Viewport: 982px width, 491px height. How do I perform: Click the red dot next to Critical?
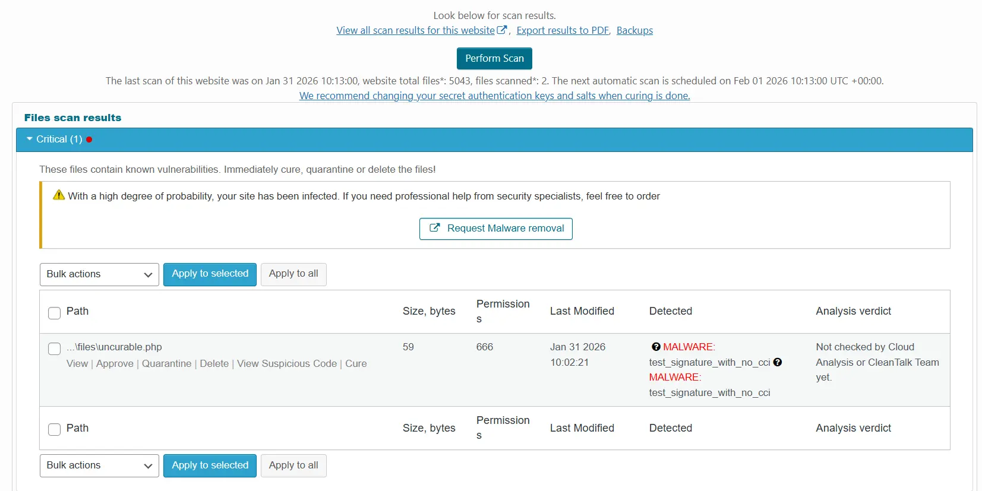click(89, 140)
